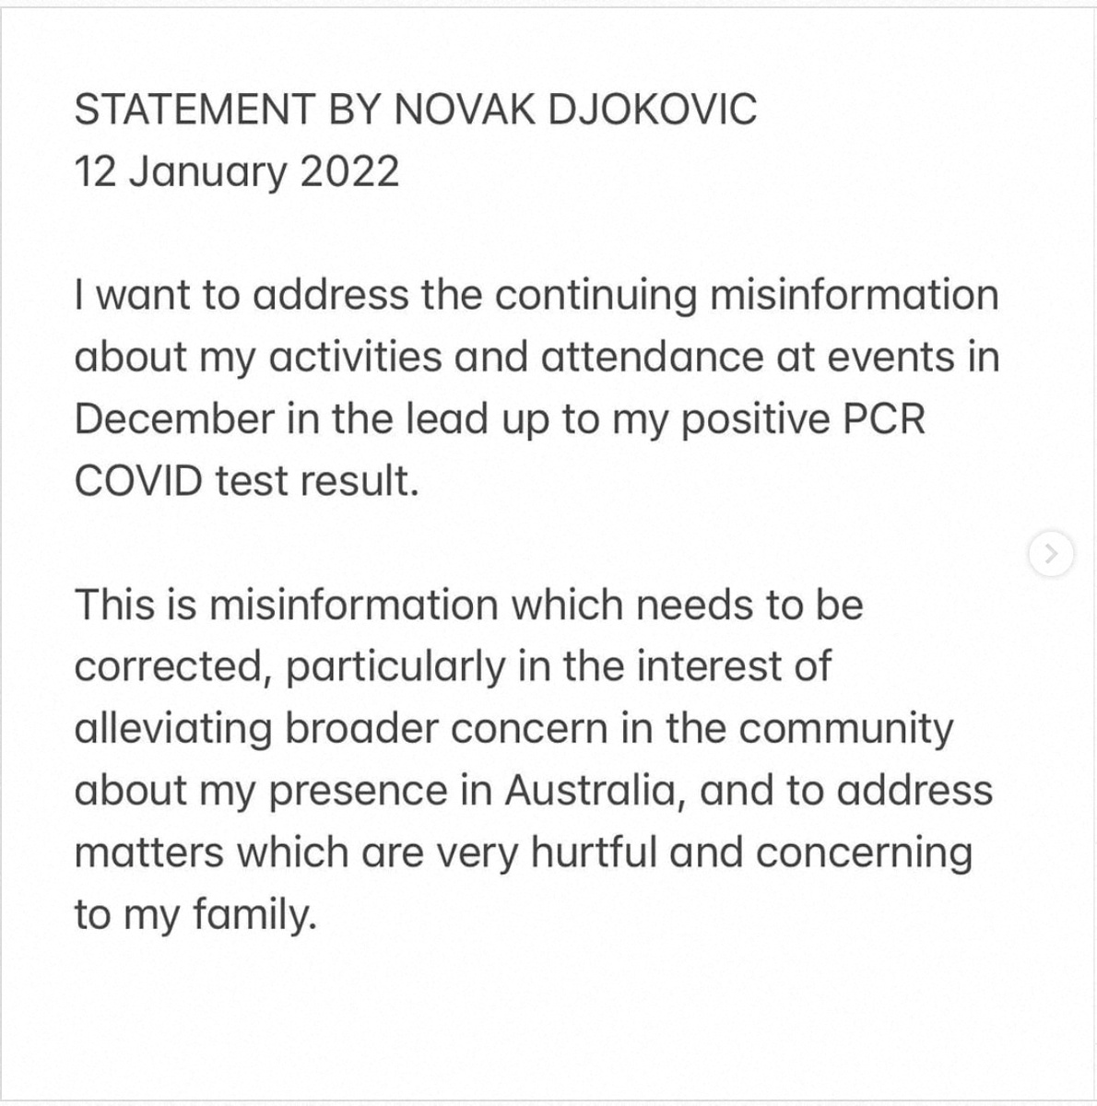Click the next slide arrow button
1097x1106 pixels.
point(1051,554)
